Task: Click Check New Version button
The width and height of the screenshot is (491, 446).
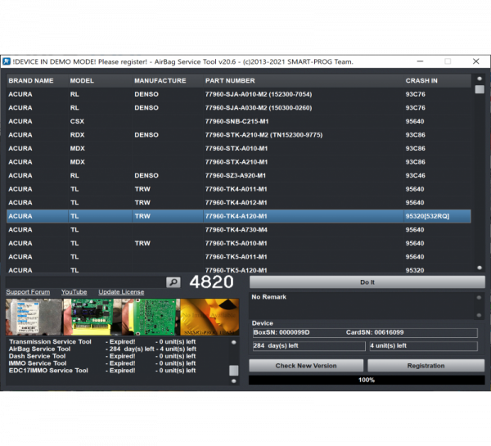Action: tap(306, 366)
